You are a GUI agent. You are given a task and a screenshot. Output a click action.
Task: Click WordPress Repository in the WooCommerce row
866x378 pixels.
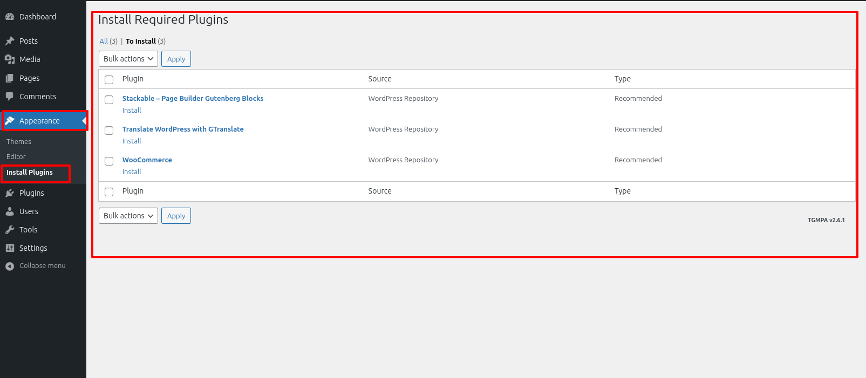pos(403,160)
